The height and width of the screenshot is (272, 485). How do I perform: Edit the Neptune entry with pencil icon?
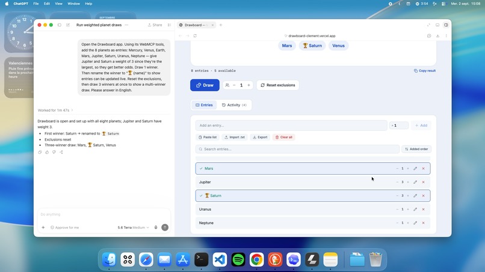point(415,223)
